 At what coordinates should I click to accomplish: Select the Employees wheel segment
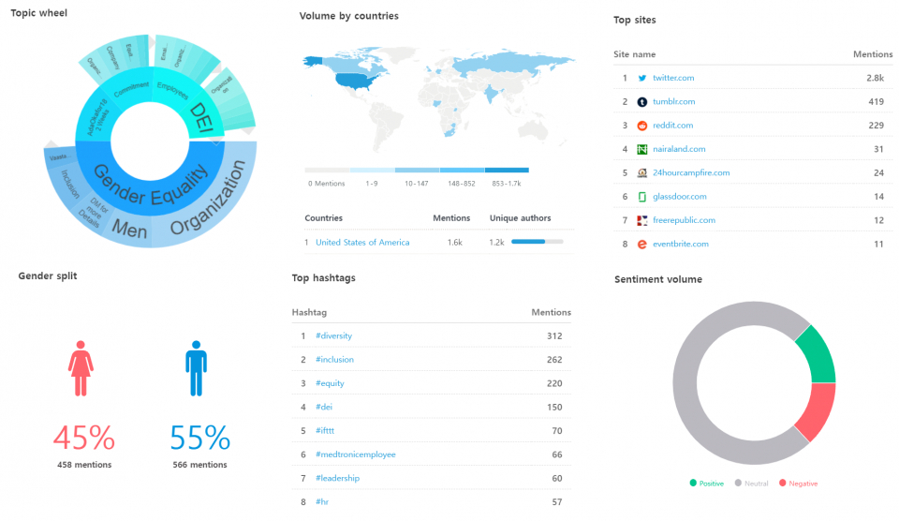click(x=172, y=90)
